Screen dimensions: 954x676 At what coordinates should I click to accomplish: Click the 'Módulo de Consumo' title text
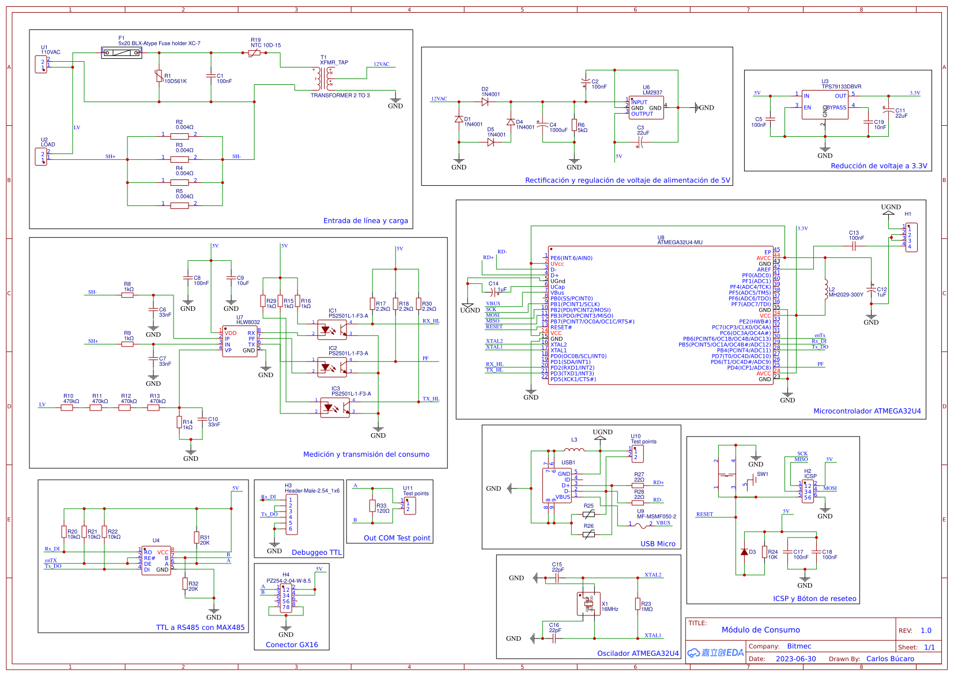[760, 630]
